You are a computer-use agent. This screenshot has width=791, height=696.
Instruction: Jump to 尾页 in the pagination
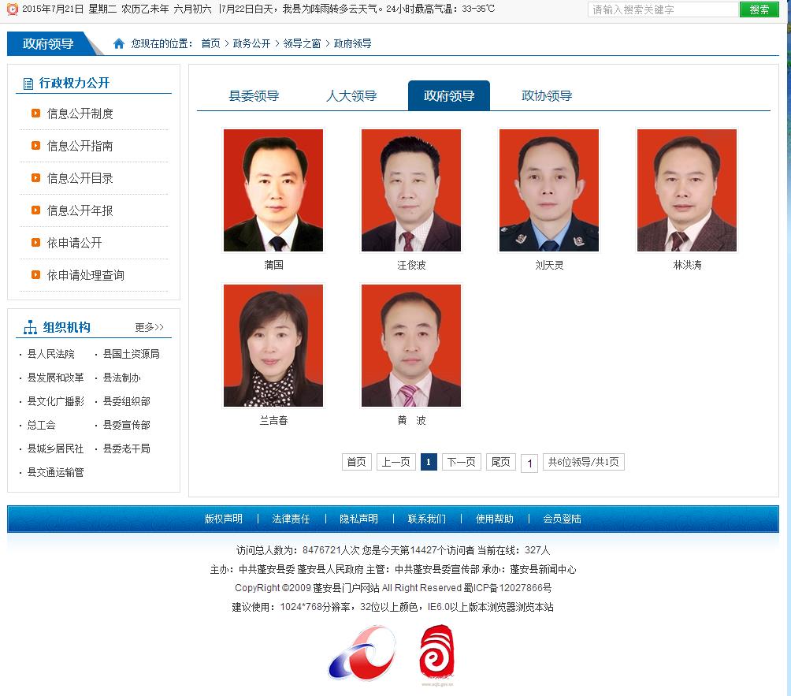(500, 462)
